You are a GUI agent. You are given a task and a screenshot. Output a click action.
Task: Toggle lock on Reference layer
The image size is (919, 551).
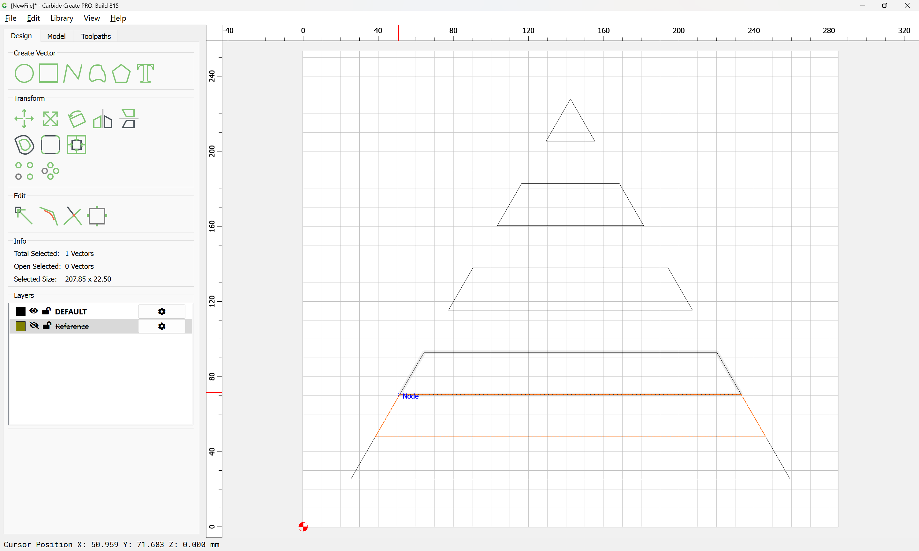click(x=47, y=326)
